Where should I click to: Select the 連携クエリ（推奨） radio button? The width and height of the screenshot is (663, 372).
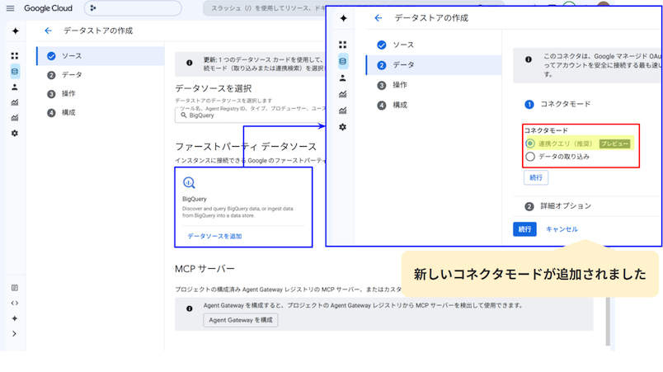tap(530, 144)
